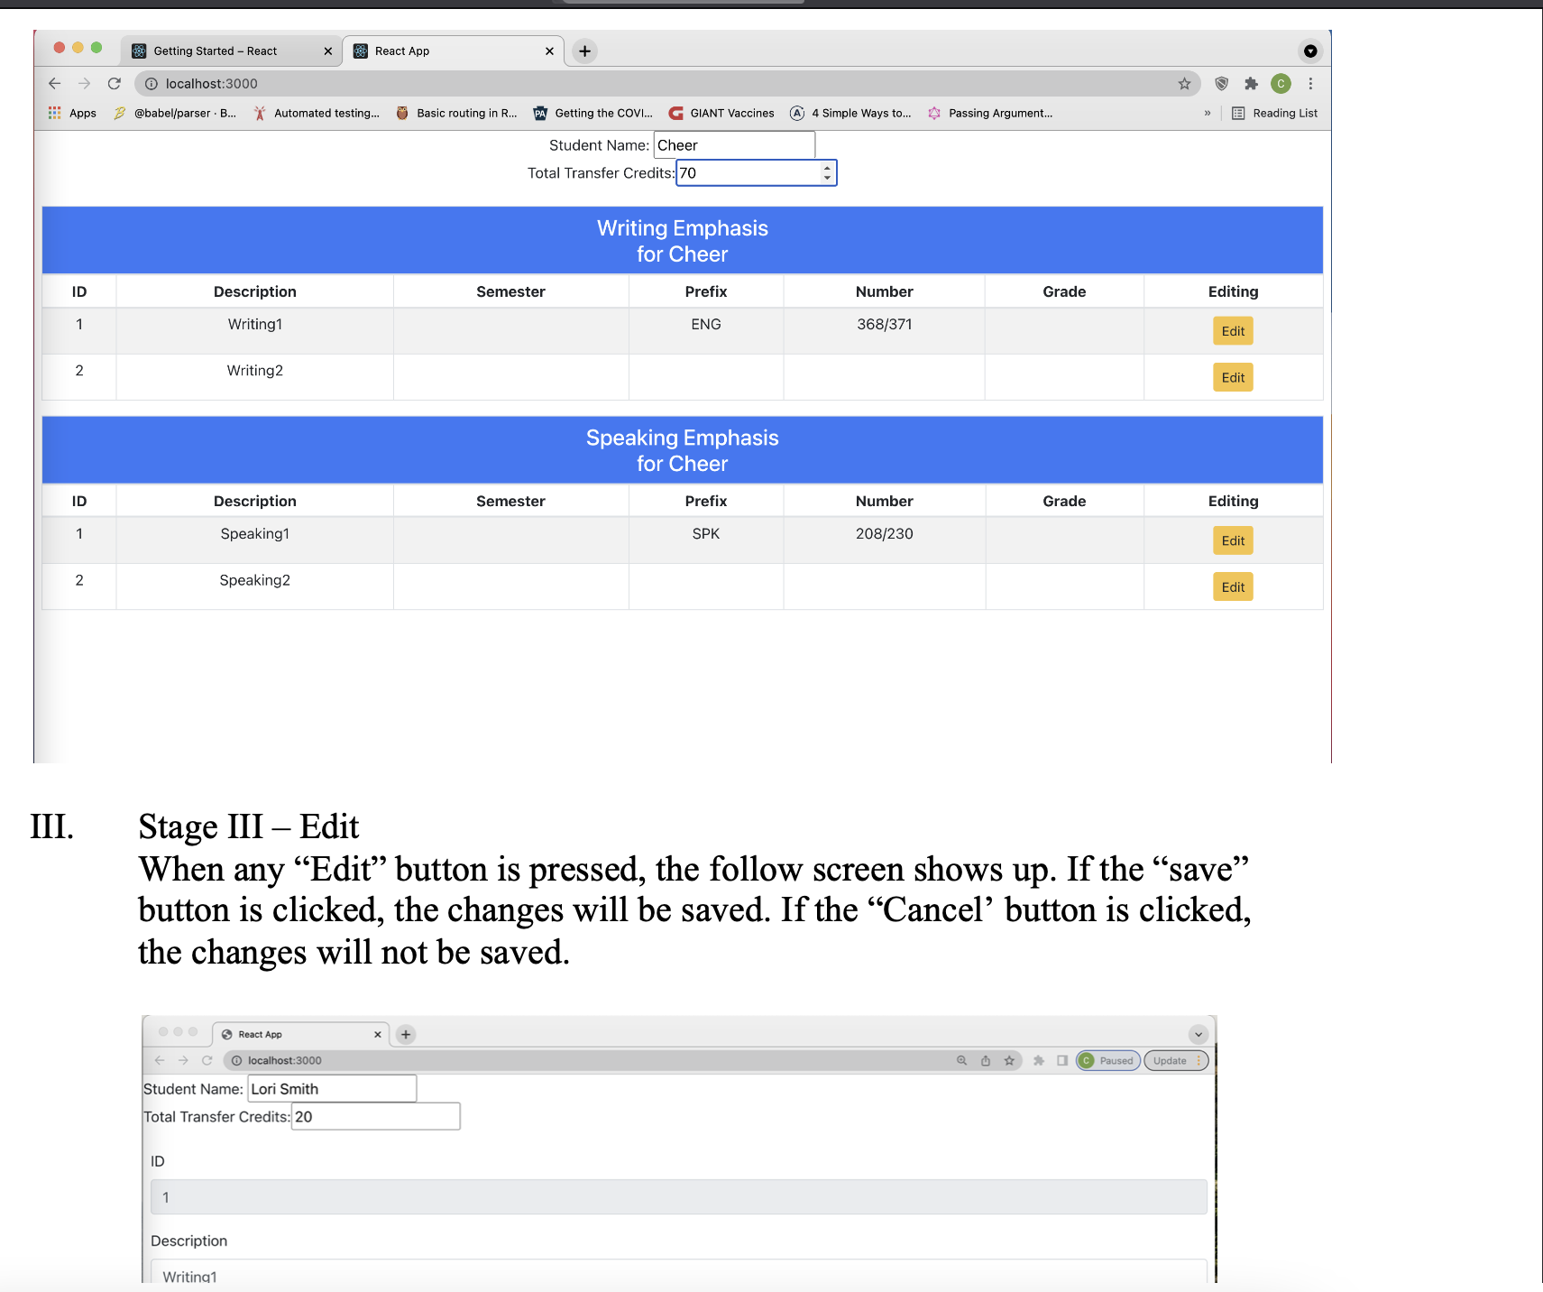This screenshot has height=1292, width=1543.
Task: Click Edit for the Writing1 row
Action: tap(1233, 331)
